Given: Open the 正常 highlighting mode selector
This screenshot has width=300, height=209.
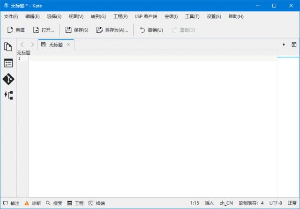Looking at the screenshot, I should click(292, 203).
